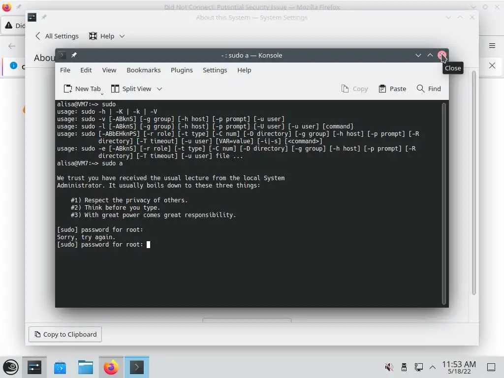Open the Help menu in System Settings
Screen dimensions: 504x378
[107, 36]
